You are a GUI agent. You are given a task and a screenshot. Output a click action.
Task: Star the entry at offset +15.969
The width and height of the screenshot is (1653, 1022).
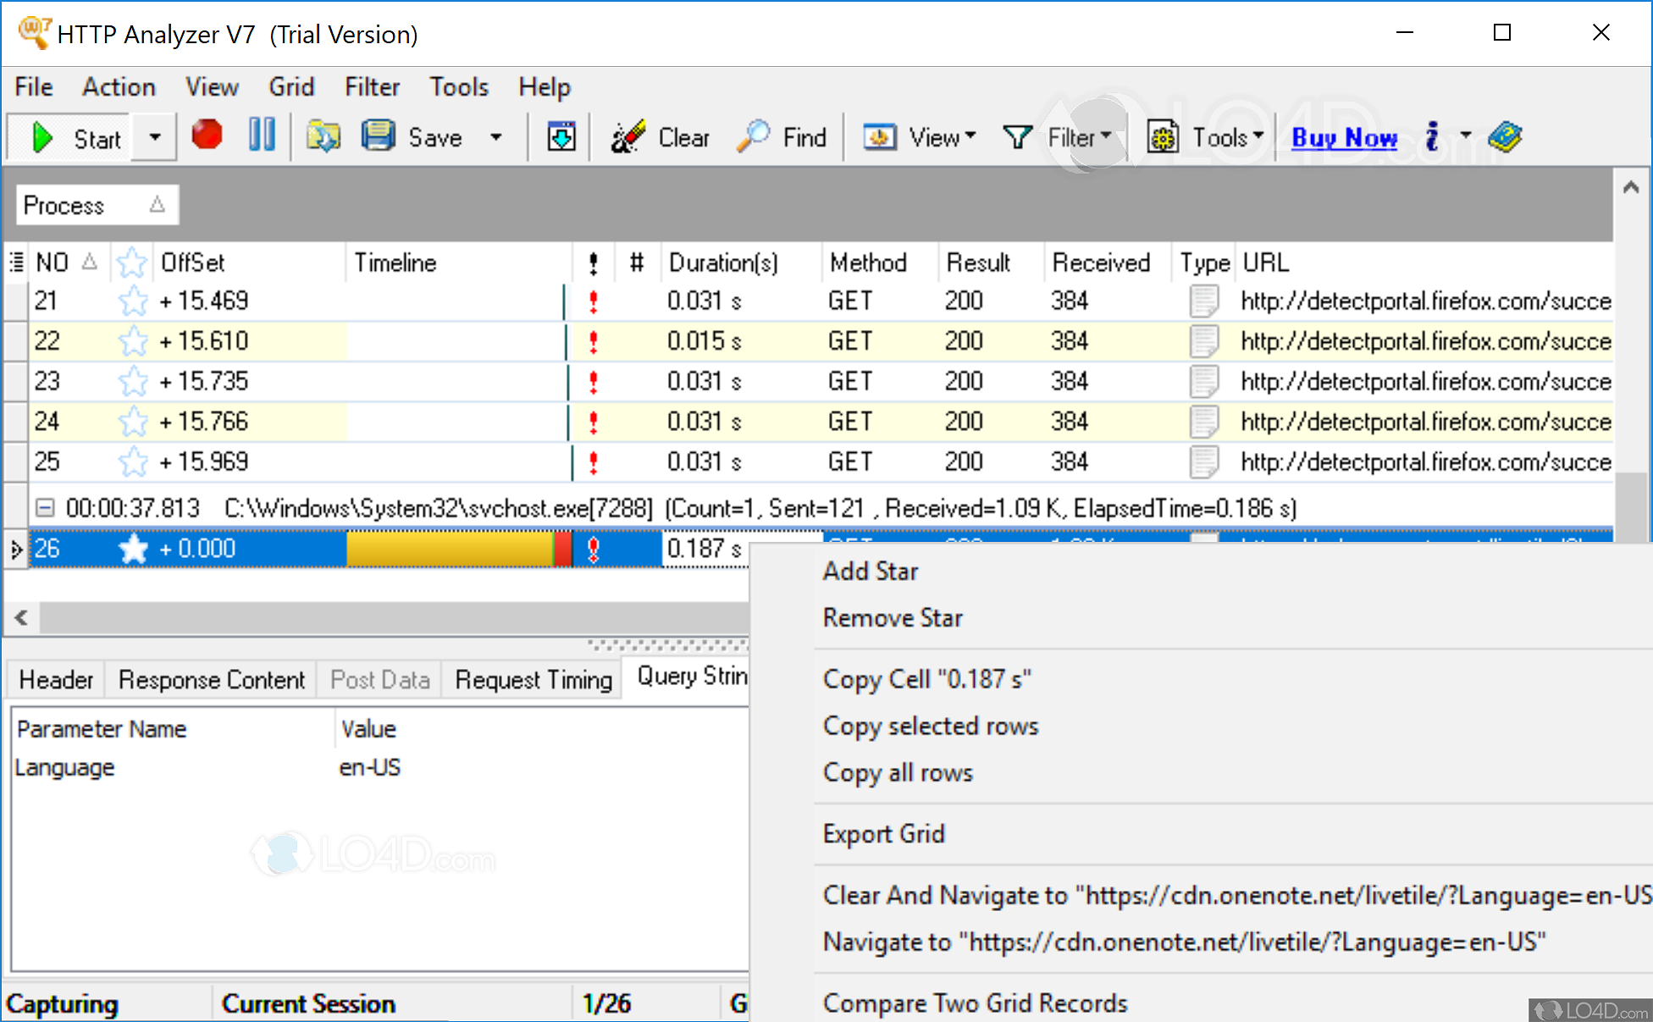pyautogui.click(x=132, y=461)
